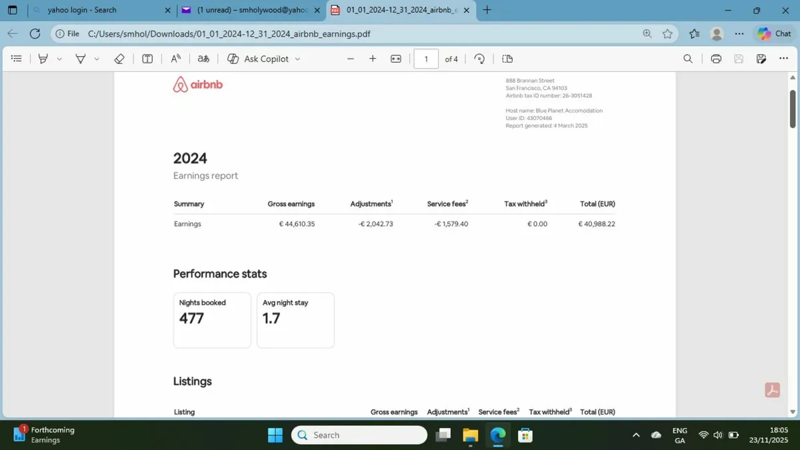This screenshot has height=450, width=800.
Task: Print the PDF document
Action: coord(716,59)
